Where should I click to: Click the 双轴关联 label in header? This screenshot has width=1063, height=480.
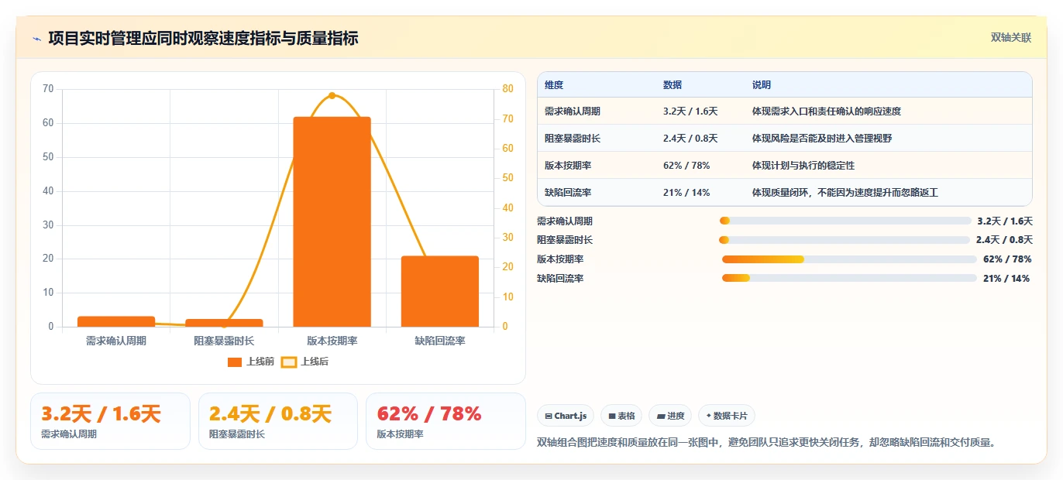1011,37
